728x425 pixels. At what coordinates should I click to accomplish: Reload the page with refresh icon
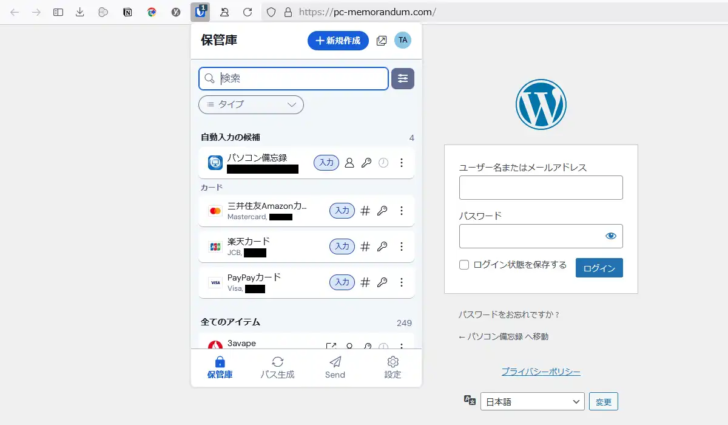point(248,12)
